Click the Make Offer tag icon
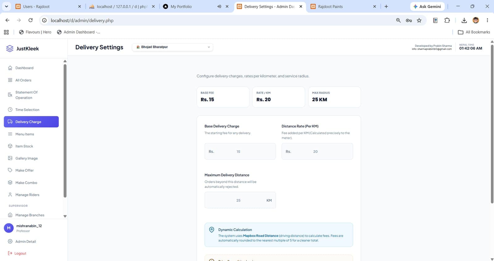 (x=10, y=170)
